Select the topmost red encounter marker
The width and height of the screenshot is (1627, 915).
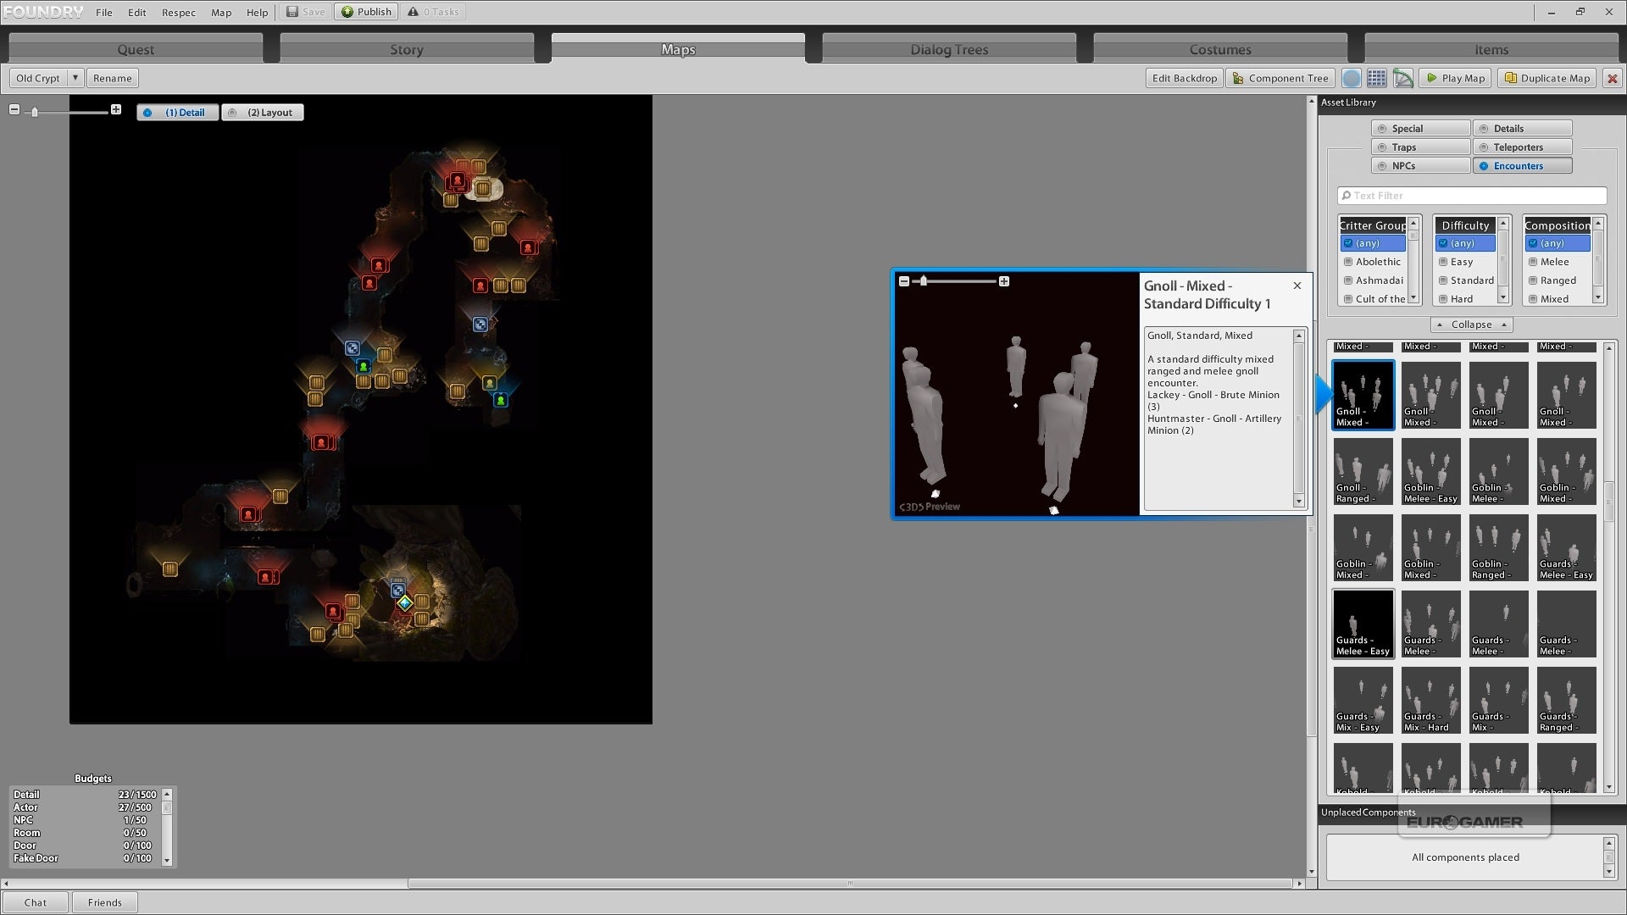click(458, 180)
